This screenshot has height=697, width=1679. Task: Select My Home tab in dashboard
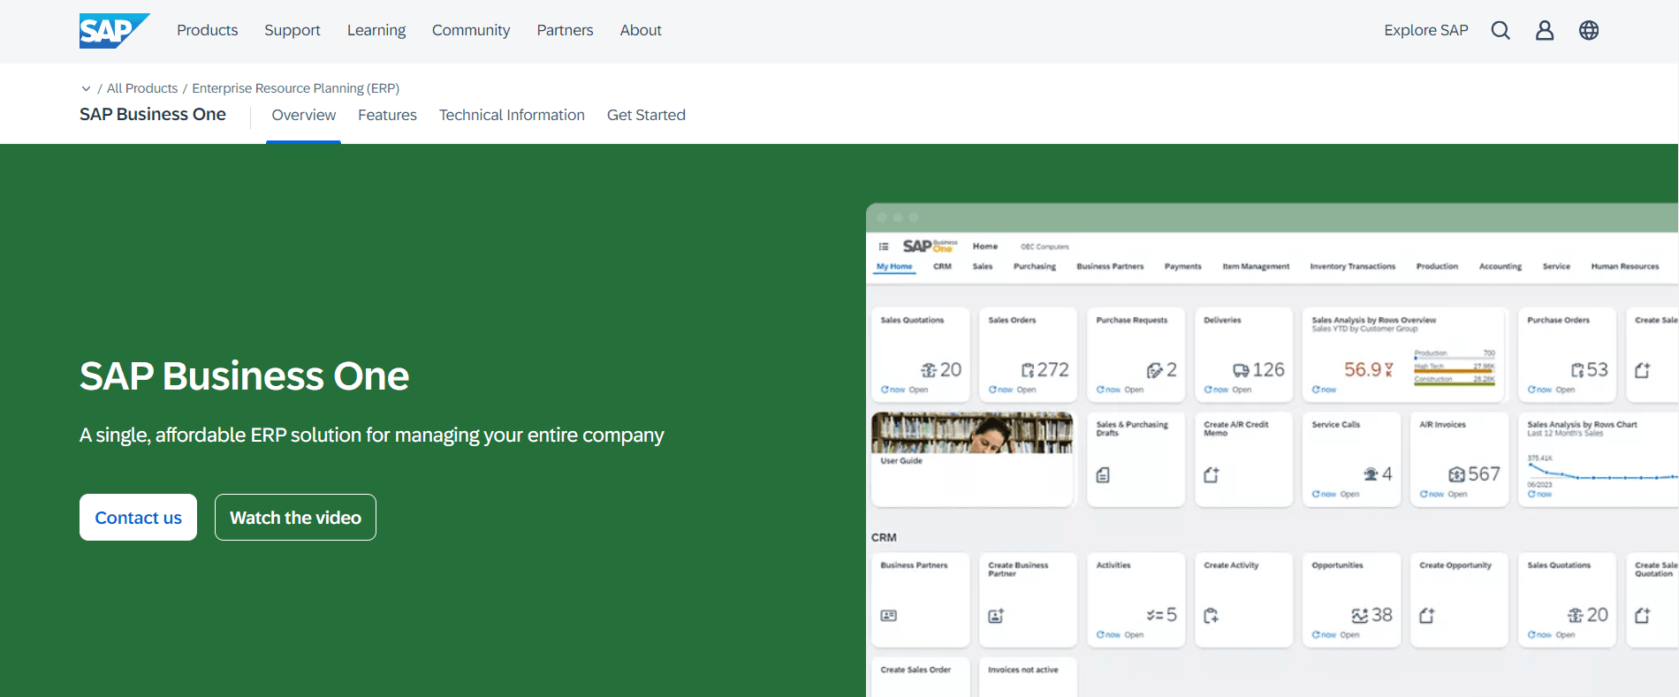894,266
